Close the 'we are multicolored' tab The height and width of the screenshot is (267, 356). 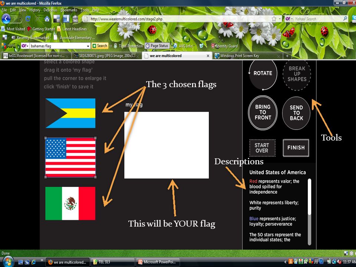click(208, 56)
